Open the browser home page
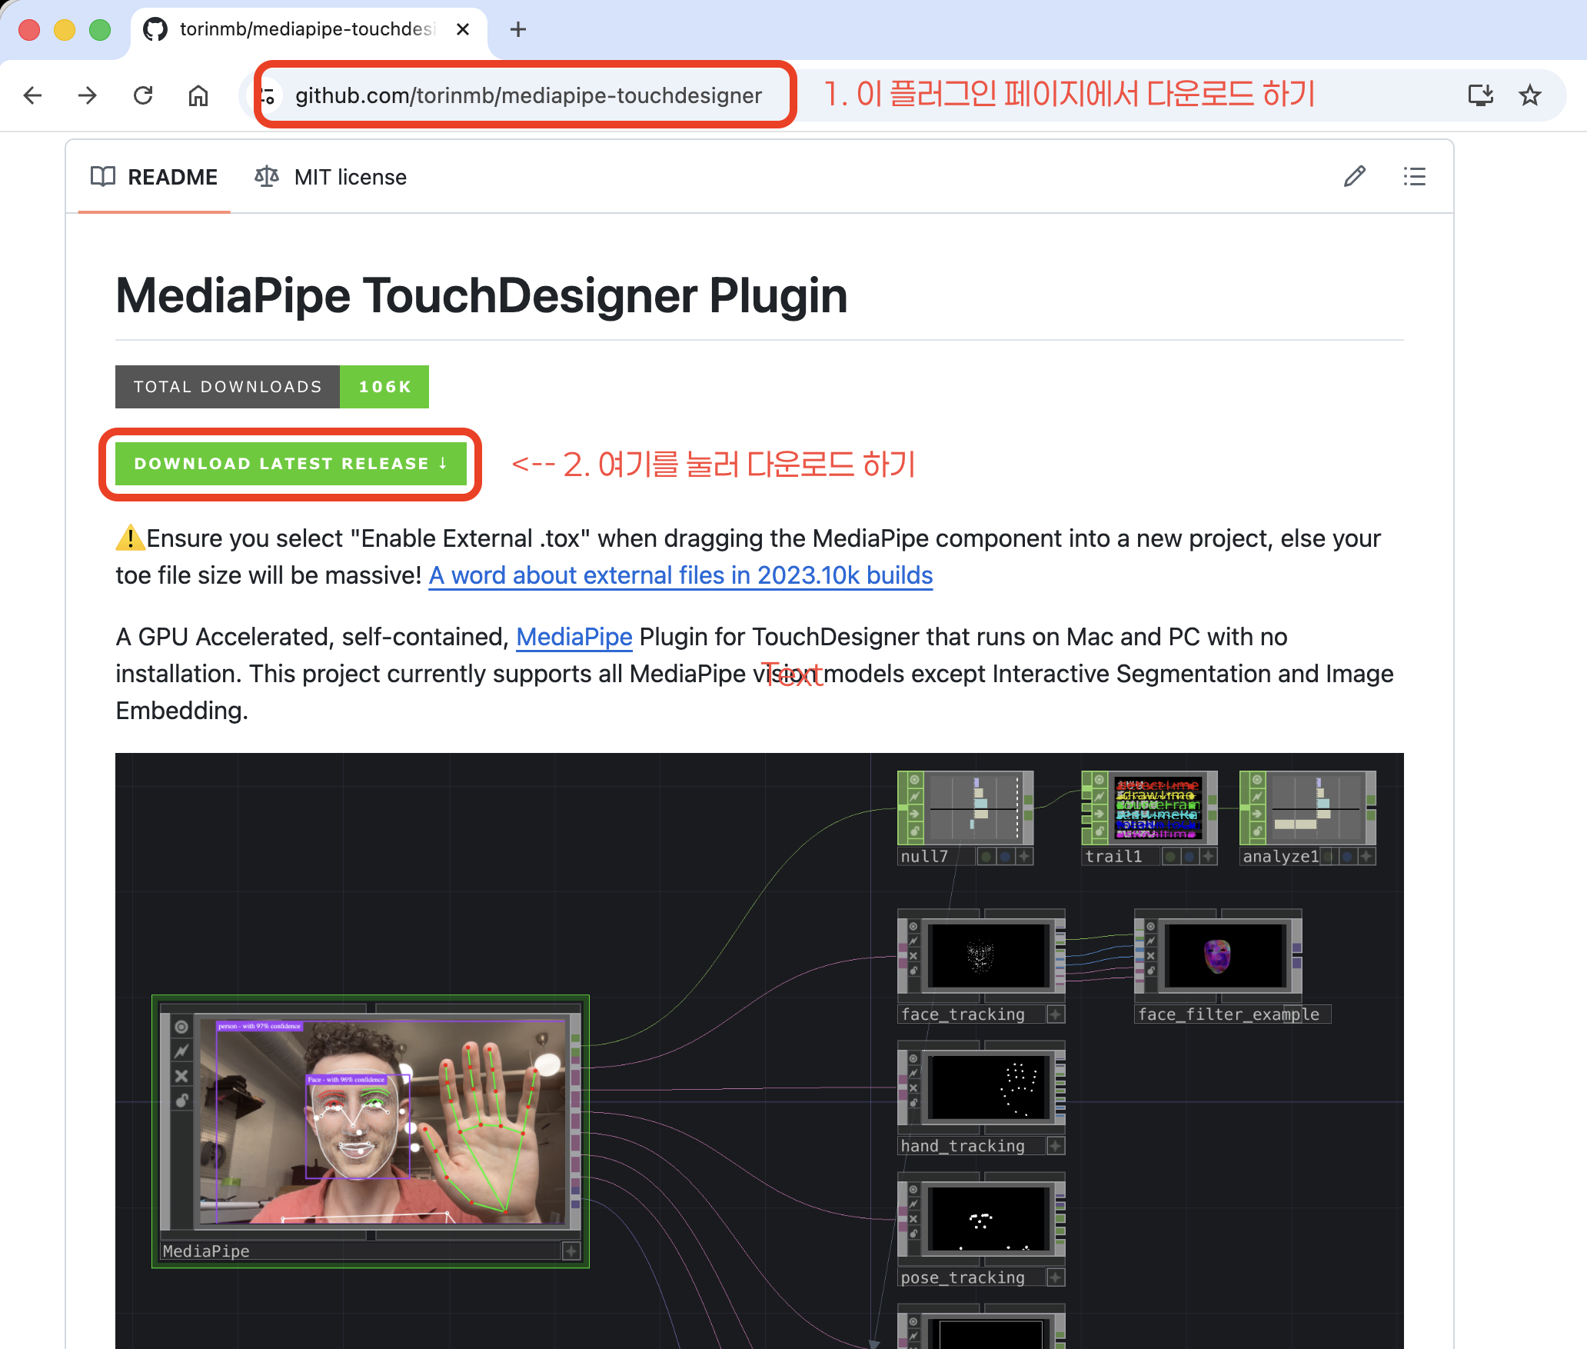Image resolution: width=1587 pixels, height=1349 pixels. [x=198, y=95]
